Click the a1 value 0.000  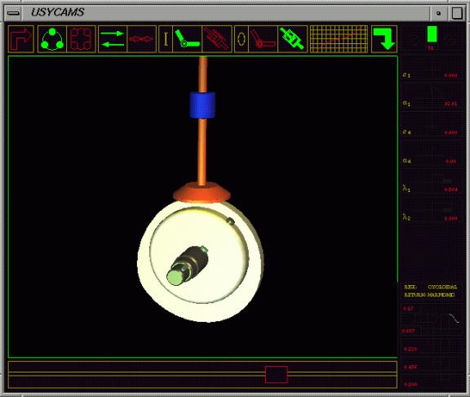[450, 75]
